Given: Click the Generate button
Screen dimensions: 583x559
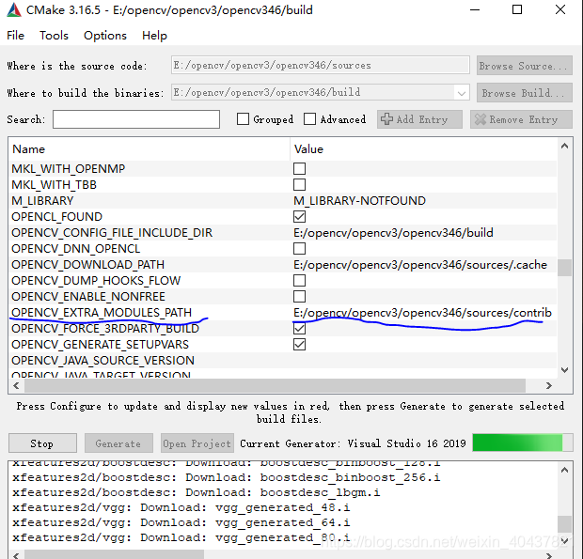Looking at the screenshot, I should [118, 443].
